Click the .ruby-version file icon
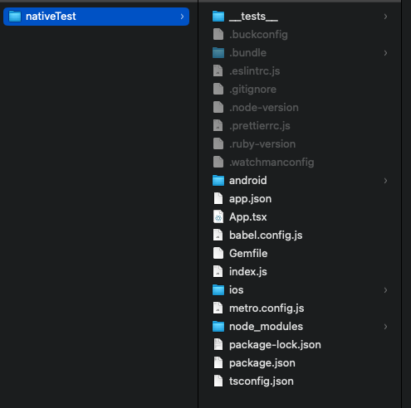Image resolution: width=411 pixels, height=408 pixels. click(x=218, y=144)
